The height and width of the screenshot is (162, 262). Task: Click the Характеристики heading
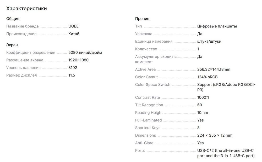pyautogui.click(x=26, y=9)
